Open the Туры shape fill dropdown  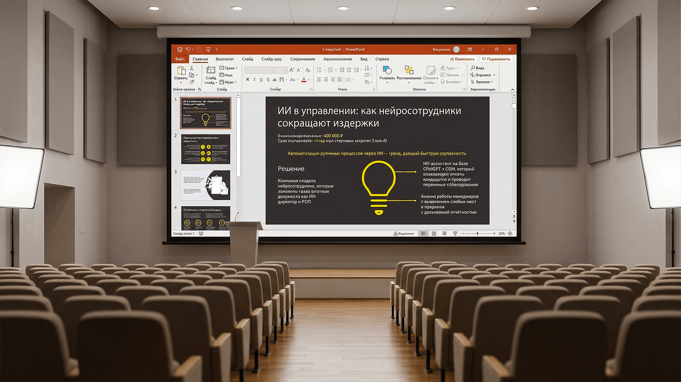tap(449, 68)
